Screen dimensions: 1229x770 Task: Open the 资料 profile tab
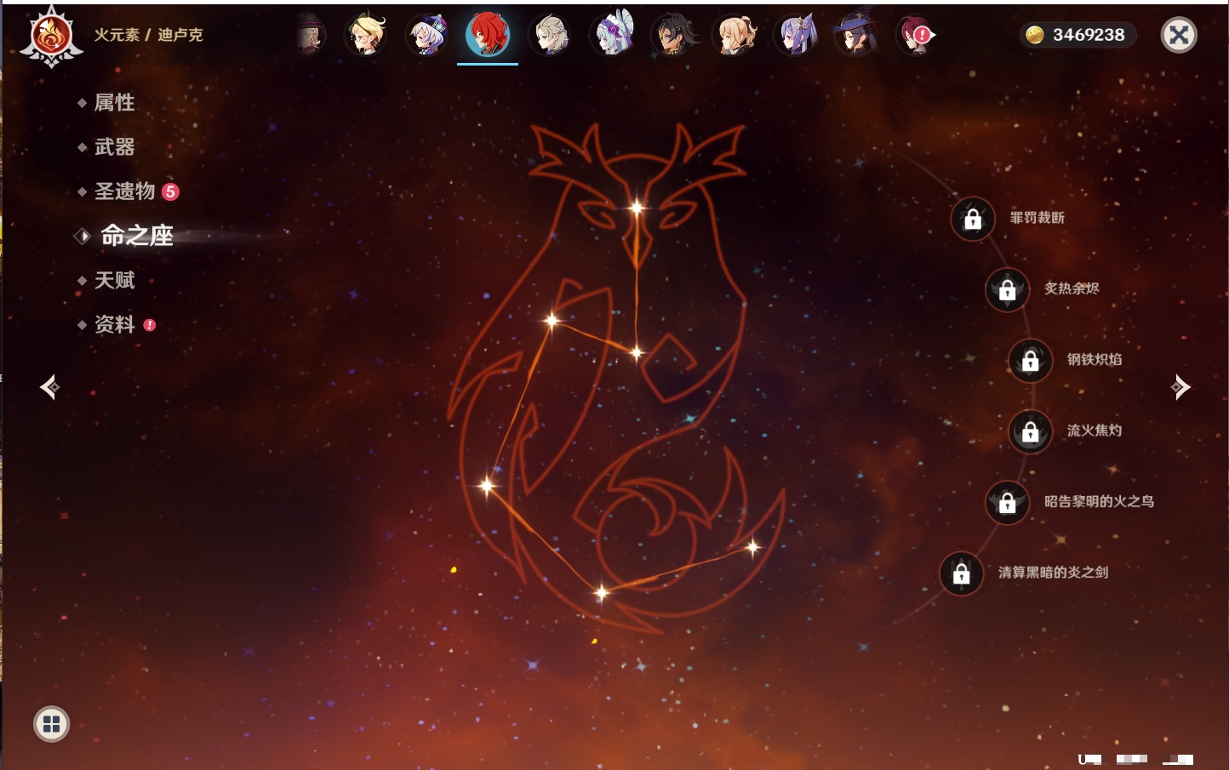point(114,324)
